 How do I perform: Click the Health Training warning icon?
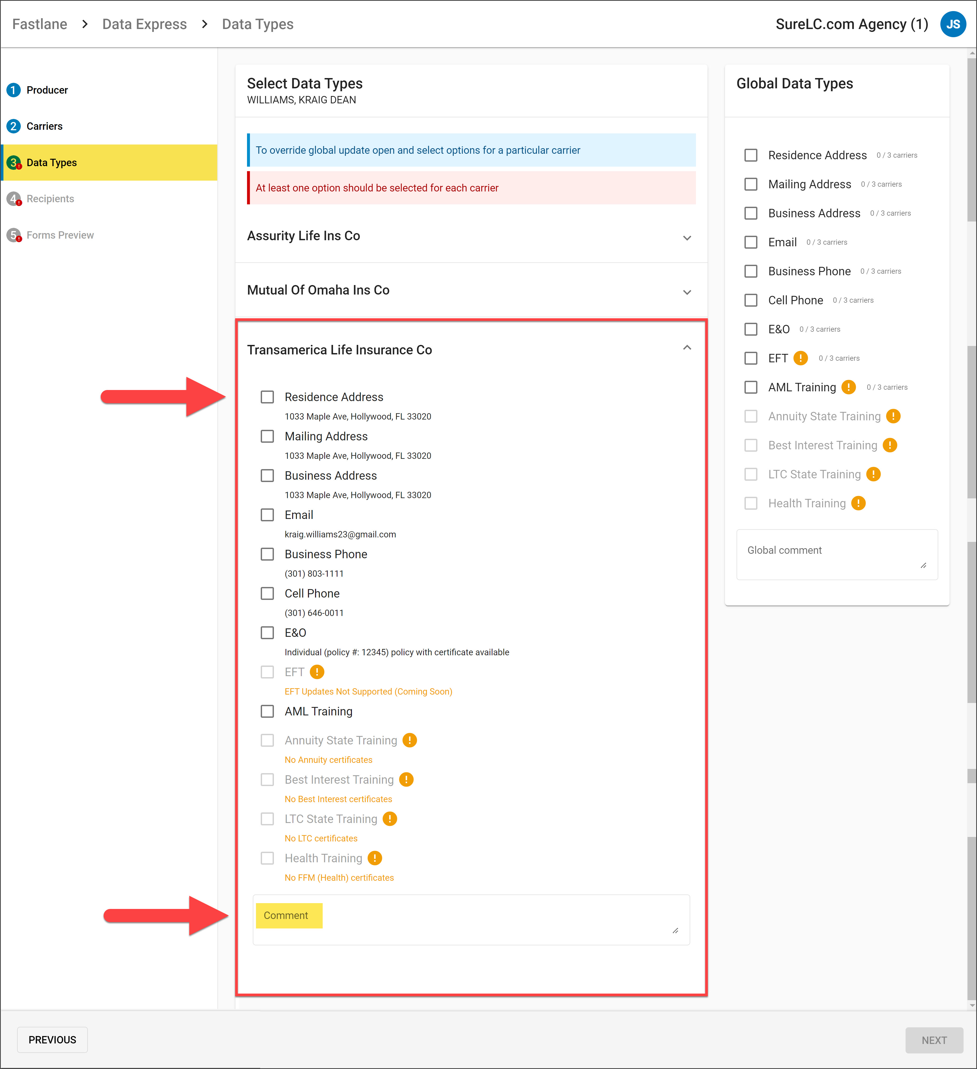pyautogui.click(x=375, y=858)
